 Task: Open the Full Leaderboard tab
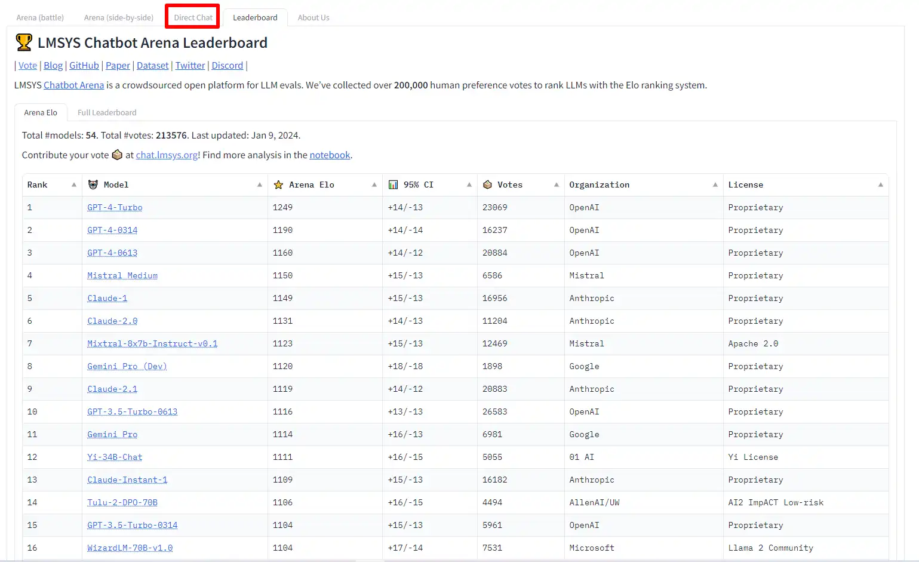point(107,112)
